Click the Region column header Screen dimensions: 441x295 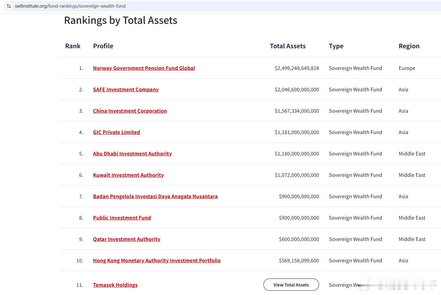409,46
